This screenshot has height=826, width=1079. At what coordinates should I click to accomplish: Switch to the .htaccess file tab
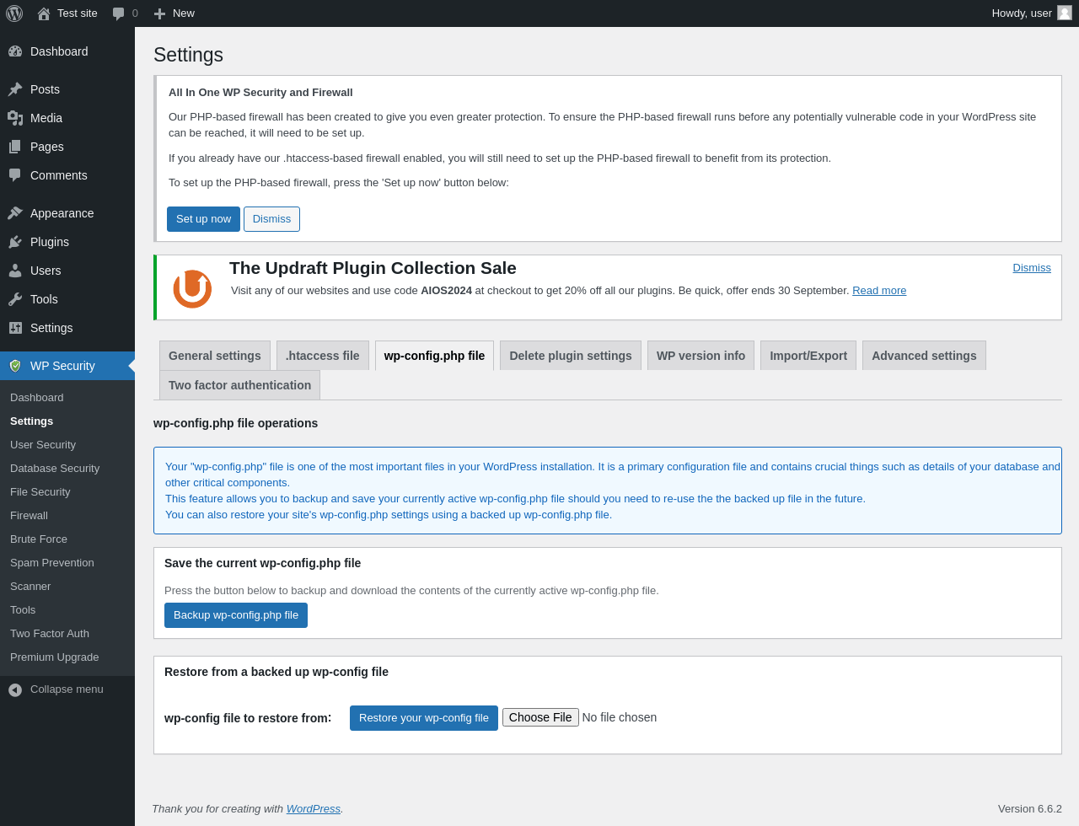pyautogui.click(x=323, y=356)
